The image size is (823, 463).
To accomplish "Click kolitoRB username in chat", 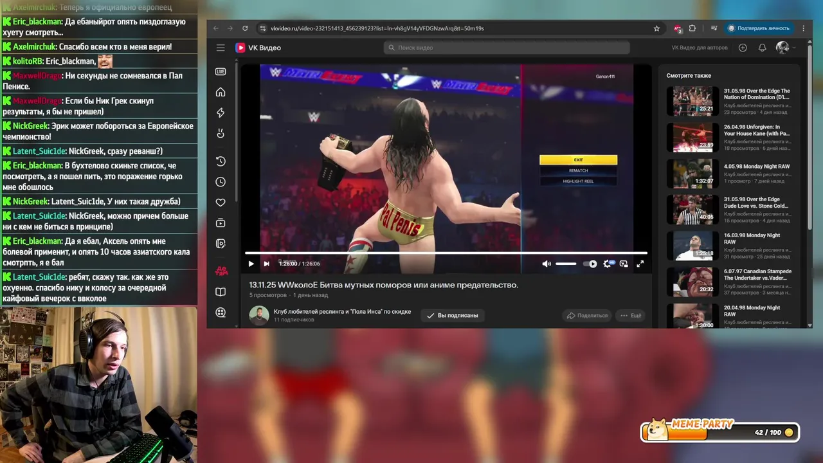I will 28,61.
